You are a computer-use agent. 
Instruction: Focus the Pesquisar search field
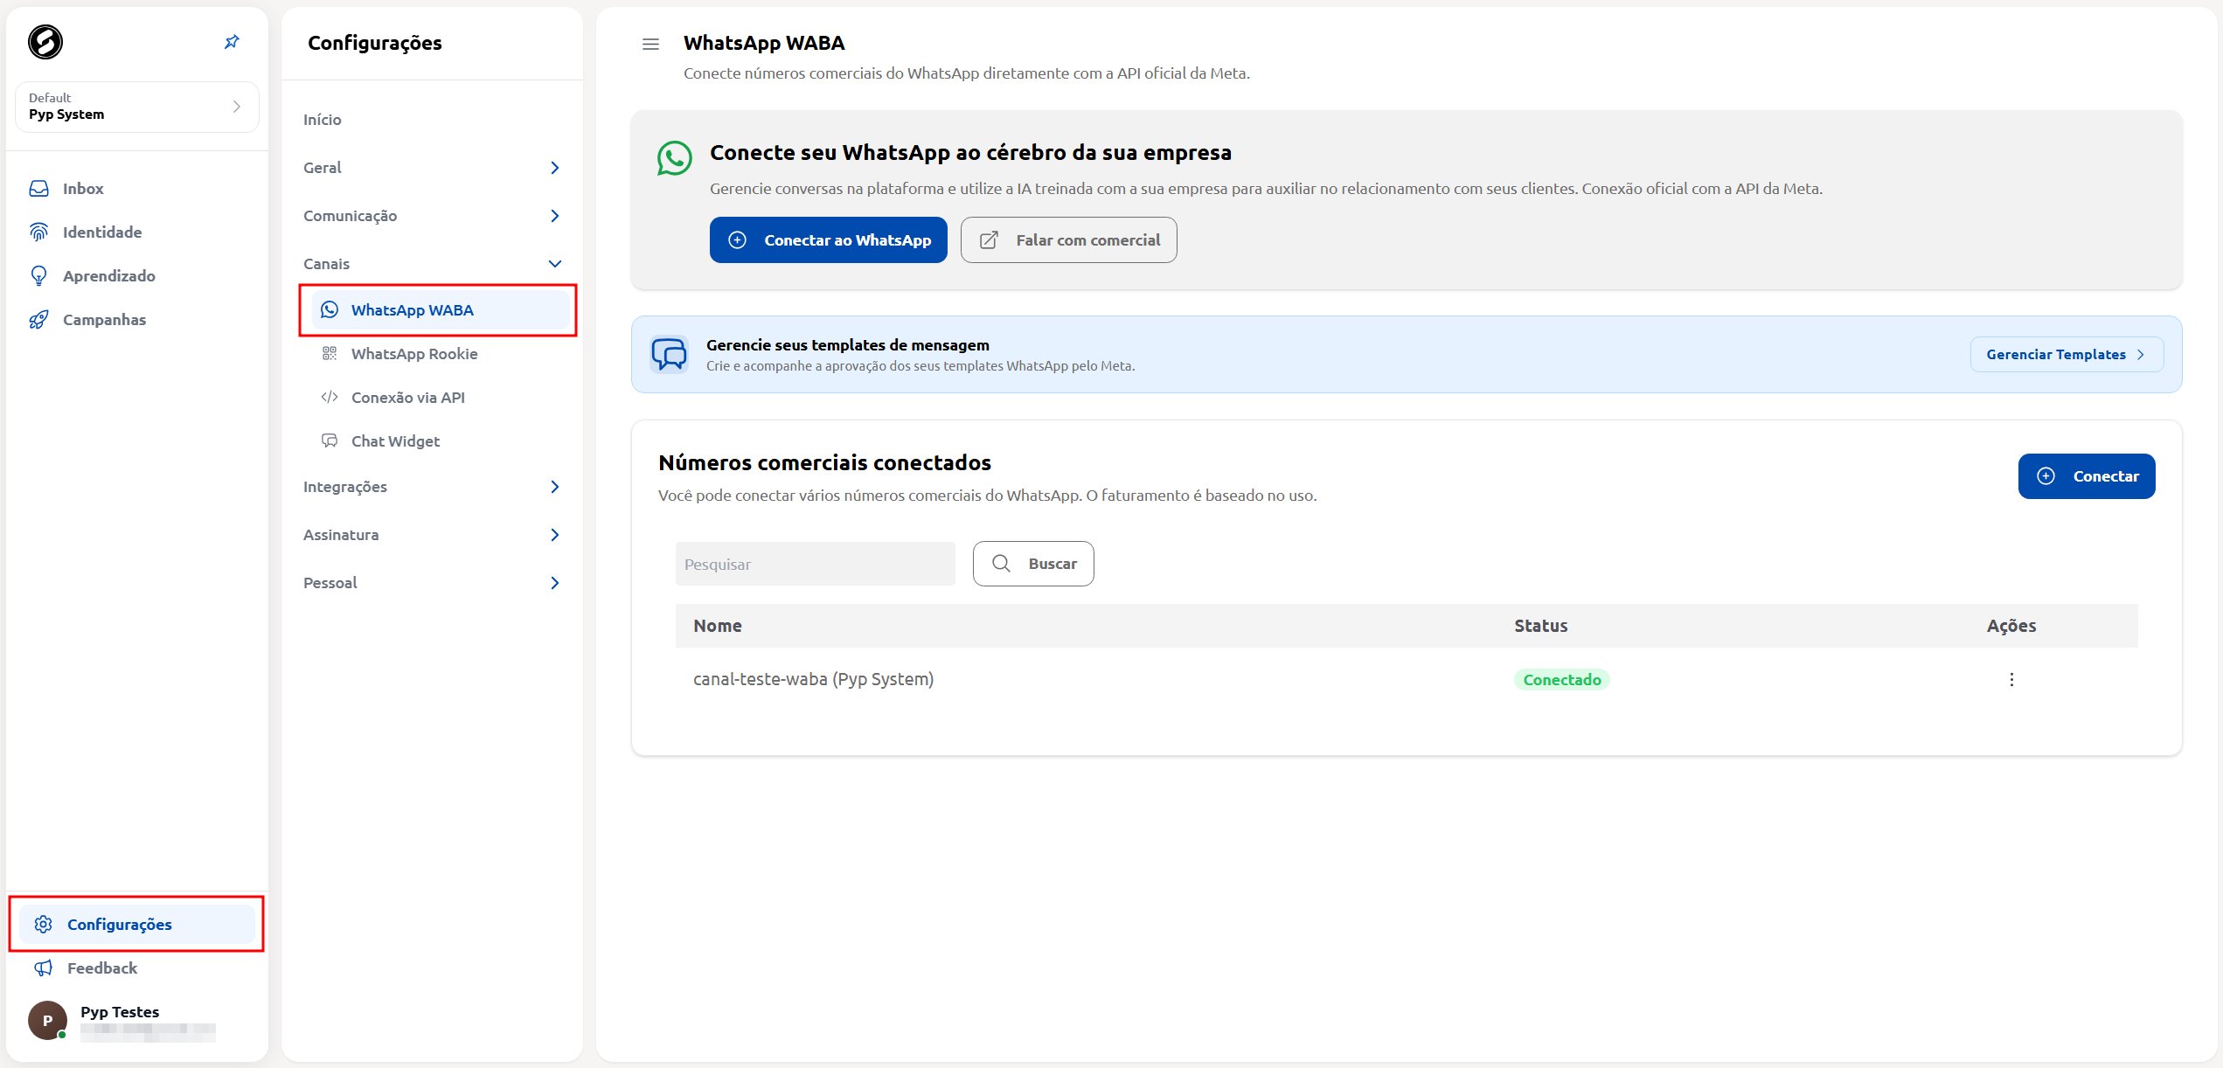click(815, 564)
